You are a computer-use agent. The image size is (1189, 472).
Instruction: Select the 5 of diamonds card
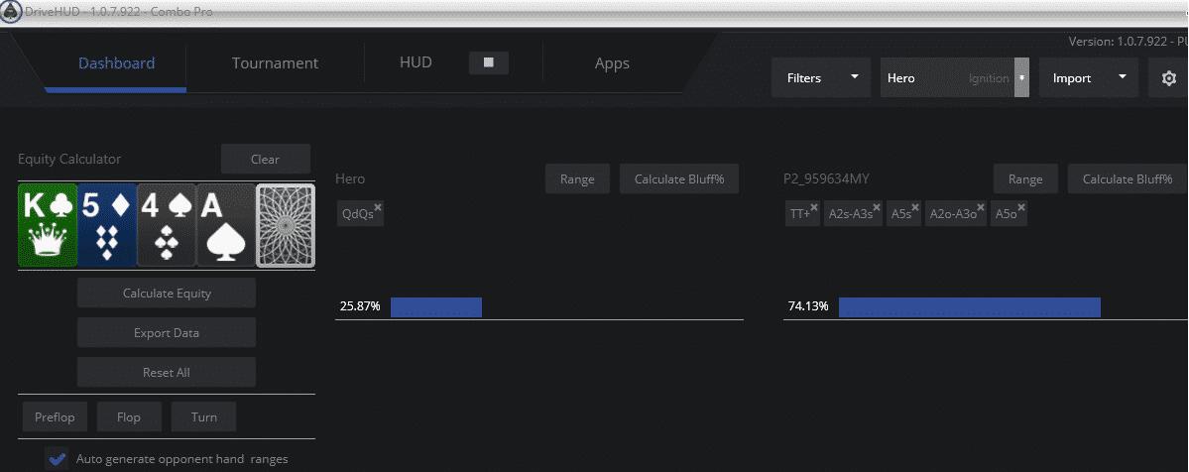[x=107, y=225]
